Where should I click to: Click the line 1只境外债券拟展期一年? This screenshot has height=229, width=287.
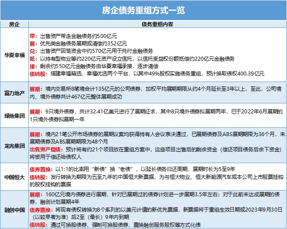57,119
